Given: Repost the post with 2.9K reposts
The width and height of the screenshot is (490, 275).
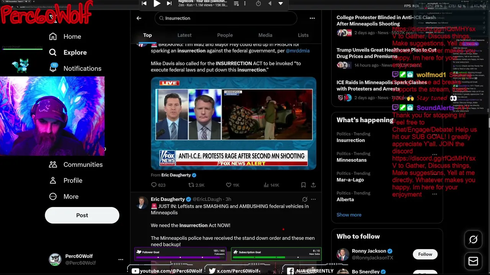Looking at the screenshot, I should pyautogui.click(x=196, y=185).
